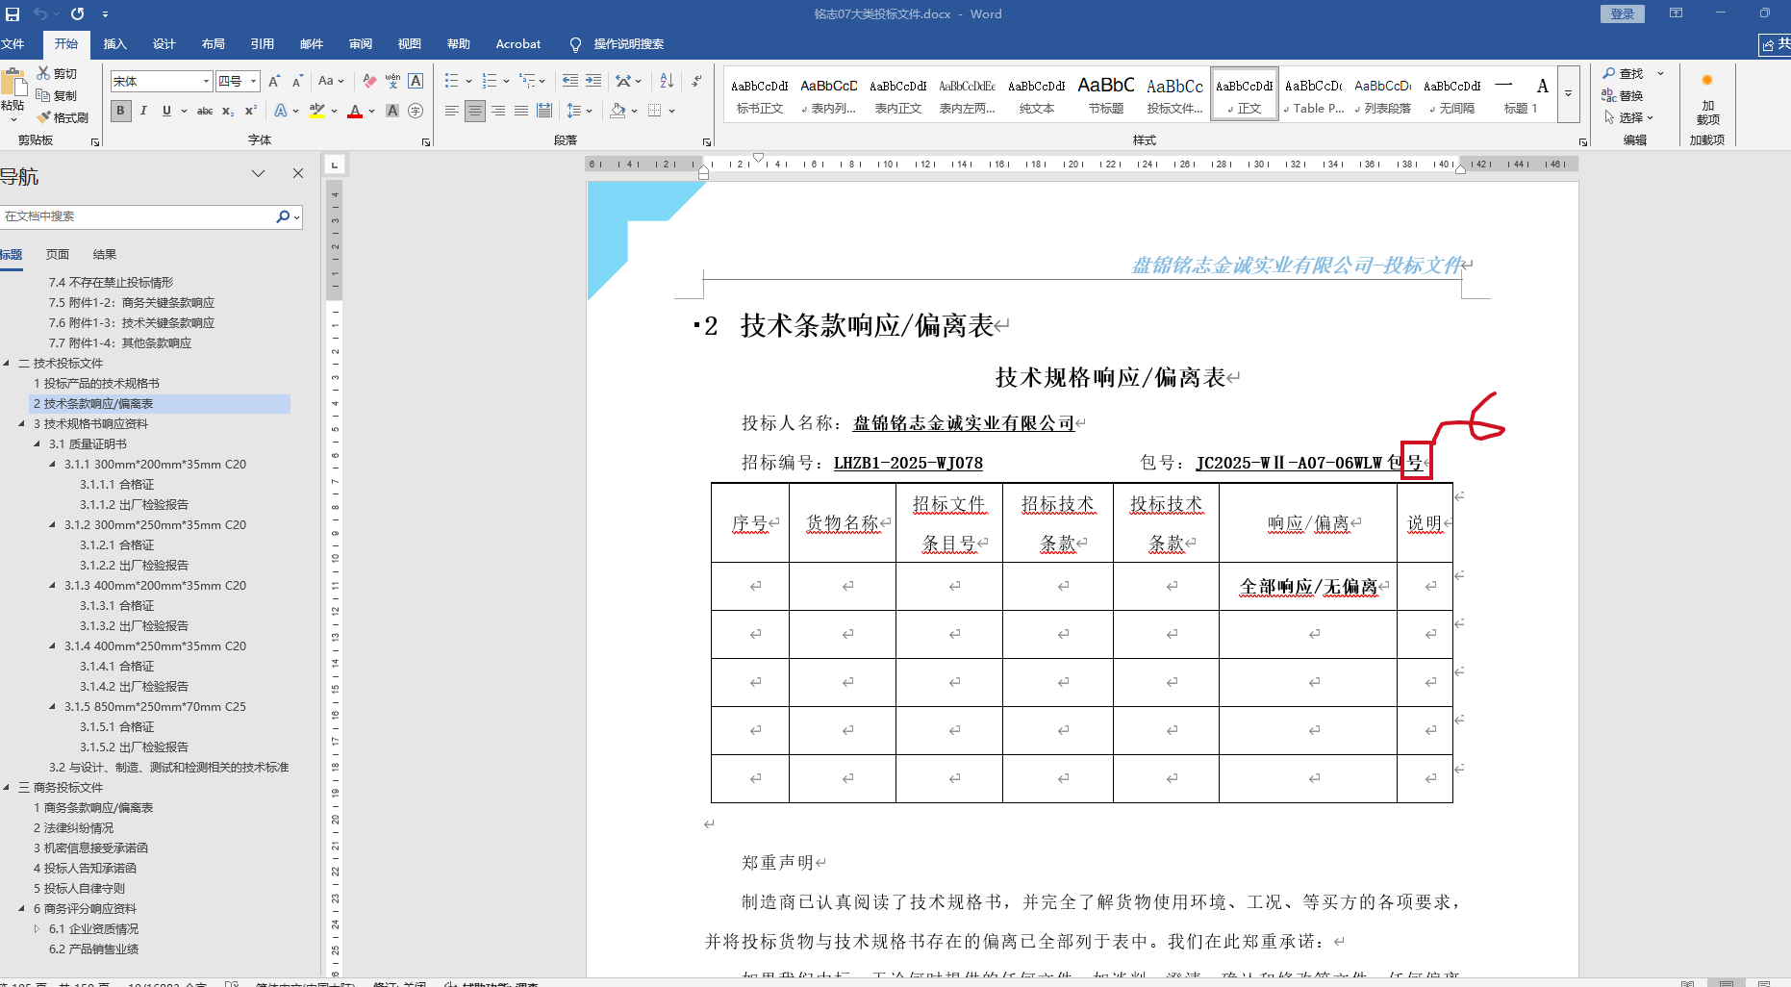Click the redo/repeat arrow icon
The image size is (1791, 987).
[x=77, y=13]
